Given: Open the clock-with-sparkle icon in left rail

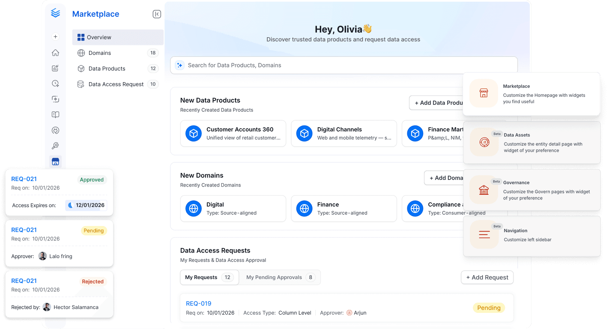Looking at the screenshot, I should [55, 83].
